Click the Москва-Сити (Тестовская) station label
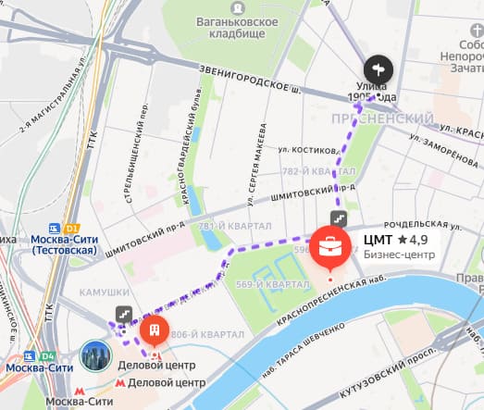The height and width of the screenshot is (410, 484). (65, 244)
